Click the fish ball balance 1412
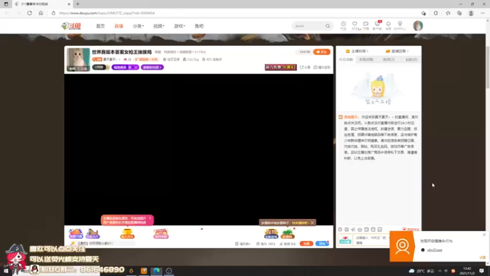Screen dimensions: 490x276 pos(266,243)
